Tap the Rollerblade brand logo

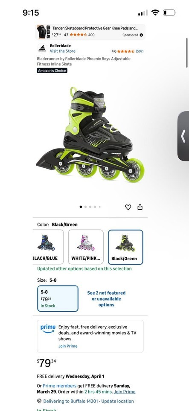tap(42, 48)
